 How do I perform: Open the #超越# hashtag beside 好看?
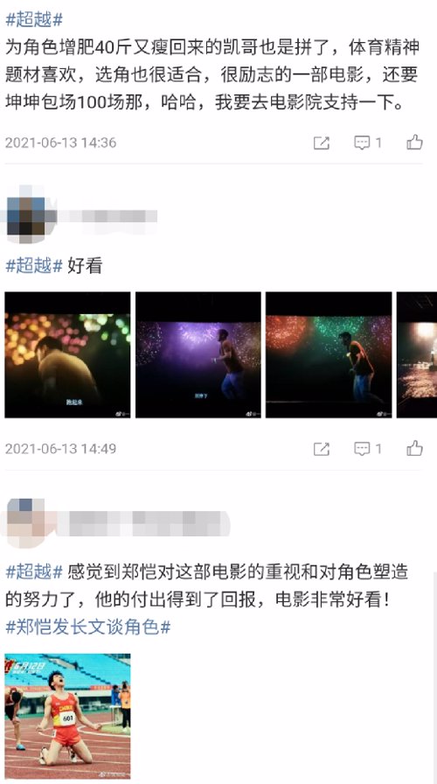click(34, 265)
